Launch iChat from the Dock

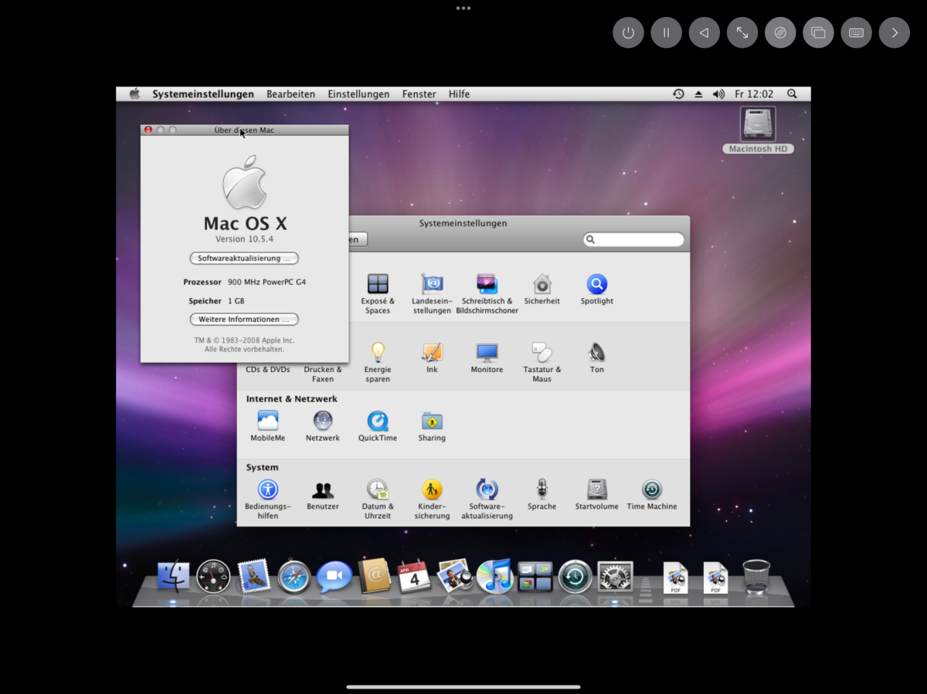[334, 576]
